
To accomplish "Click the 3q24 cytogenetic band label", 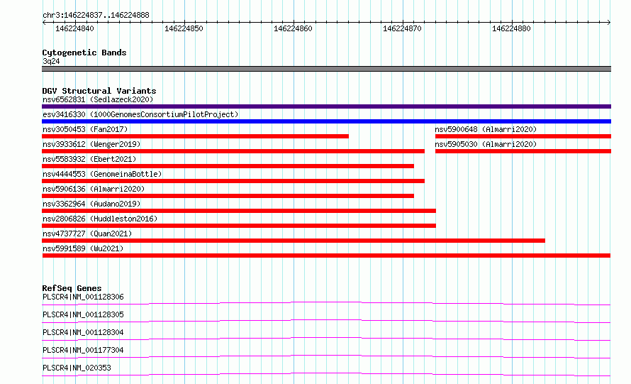I will pos(51,61).
